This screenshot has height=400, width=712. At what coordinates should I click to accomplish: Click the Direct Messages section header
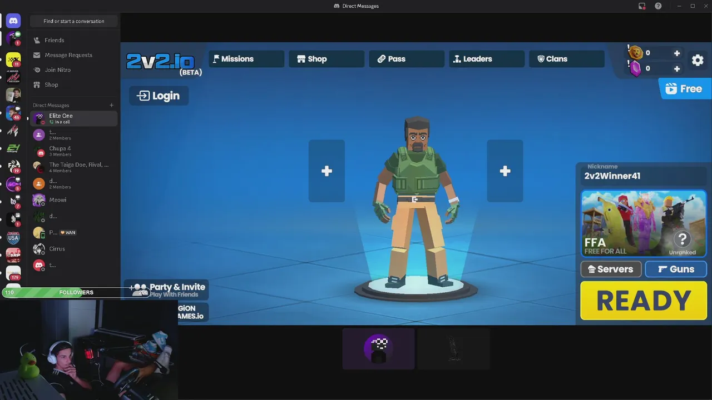click(x=51, y=105)
